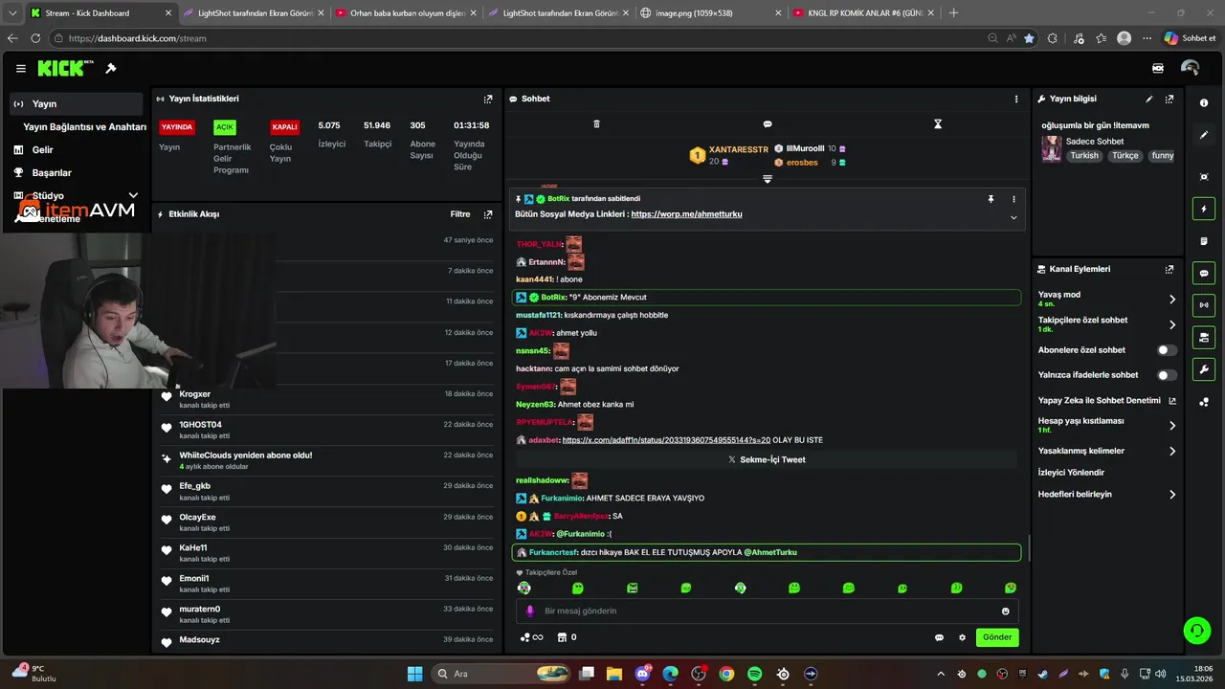Open chat settings gear near the Gönder button
Image resolution: width=1225 pixels, height=689 pixels.
coord(963,637)
